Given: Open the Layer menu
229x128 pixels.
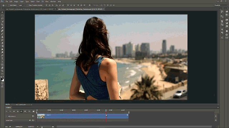Looking at the screenshot, I should pos(21,1).
